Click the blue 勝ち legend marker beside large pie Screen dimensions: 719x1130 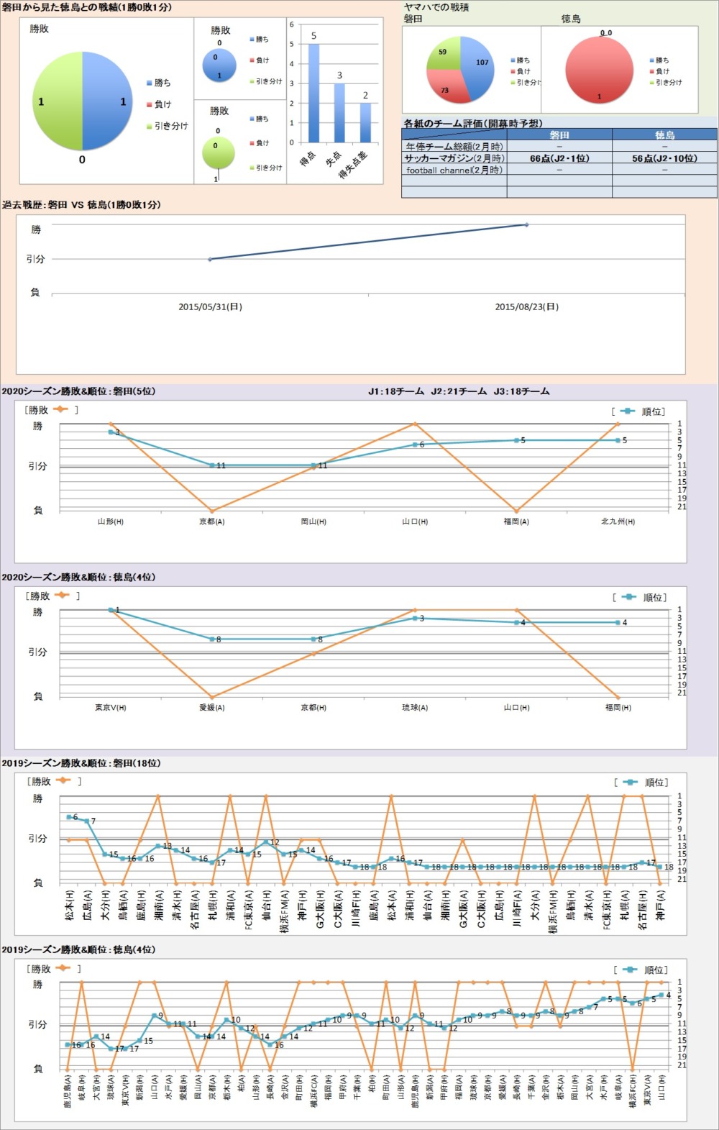(149, 83)
